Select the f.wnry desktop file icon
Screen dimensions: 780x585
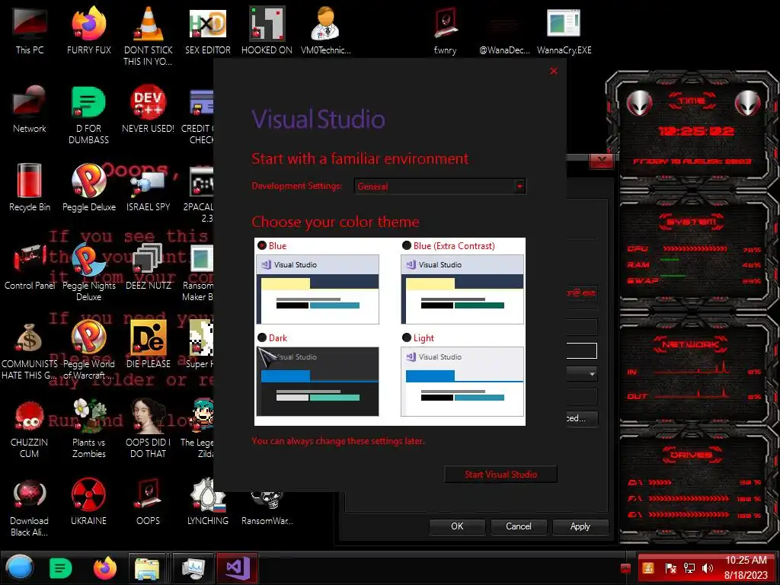click(445, 30)
